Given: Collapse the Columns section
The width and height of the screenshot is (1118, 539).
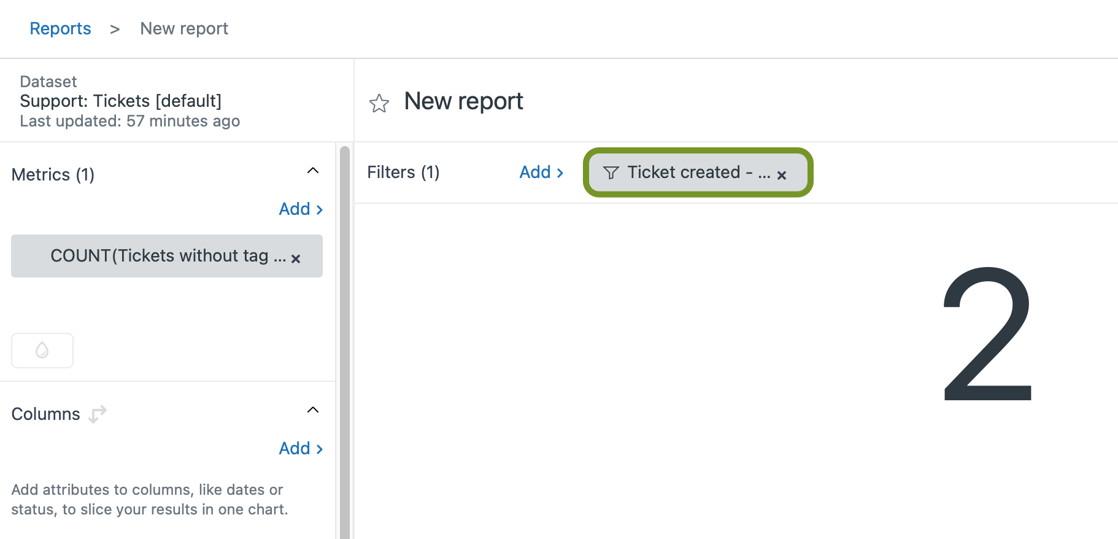Looking at the screenshot, I should tap(312, 410).
